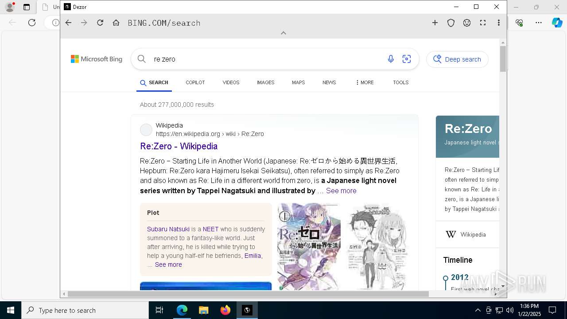
Task: Switch to the IMAGES tab
Action: 266,82
